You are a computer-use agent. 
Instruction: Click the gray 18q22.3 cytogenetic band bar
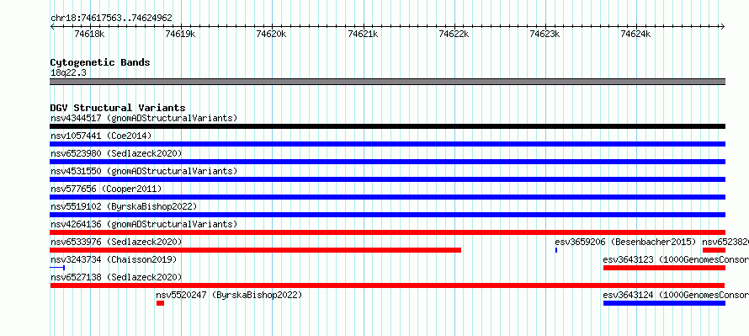pos(387,82)
